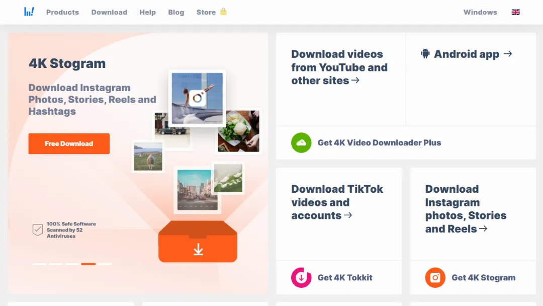Click the orange download box illustration
This screenshot has width=543, height=306.
pyautogui.click(x=198, y=242)
